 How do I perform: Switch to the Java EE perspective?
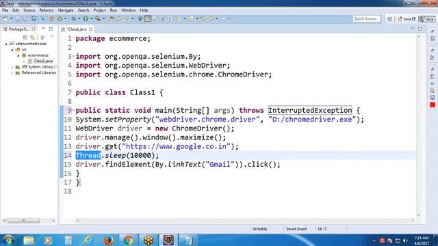(x=407, y=19)
